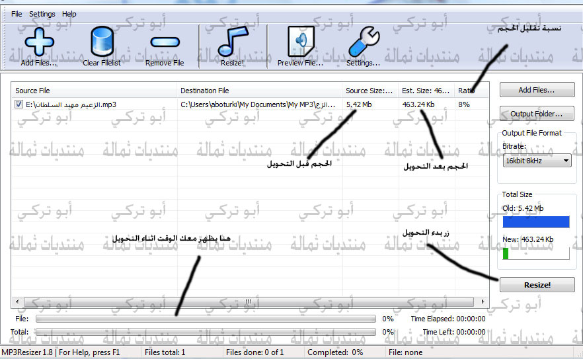
Task: Click the New: 463.24 Kb label
Action: (x=527, y=239)
